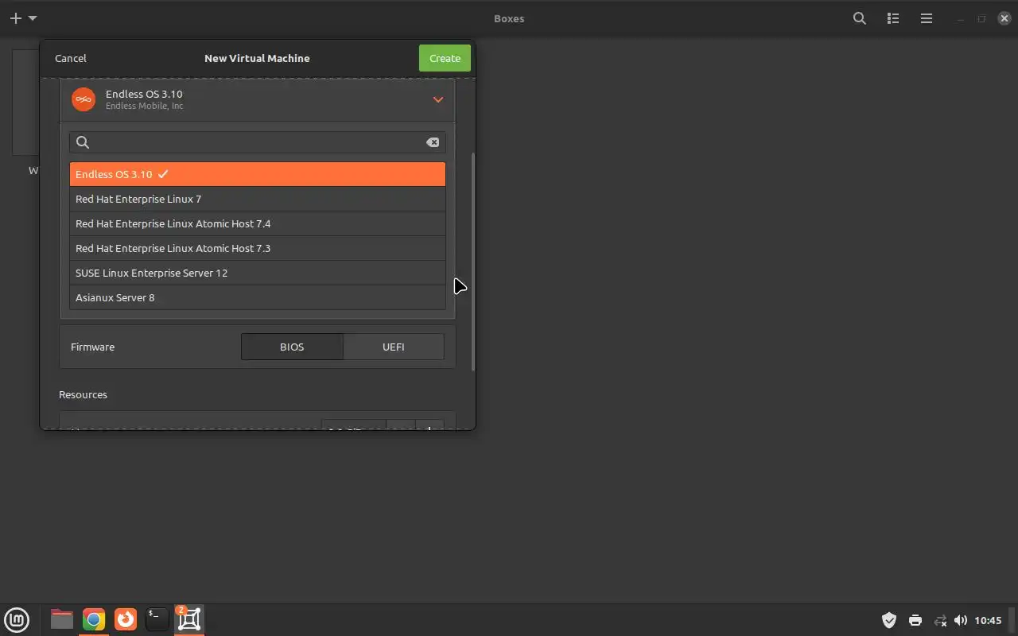
Task: Select Red Hat Enterprise Linux 7
Action: click(x=257, y=199)
